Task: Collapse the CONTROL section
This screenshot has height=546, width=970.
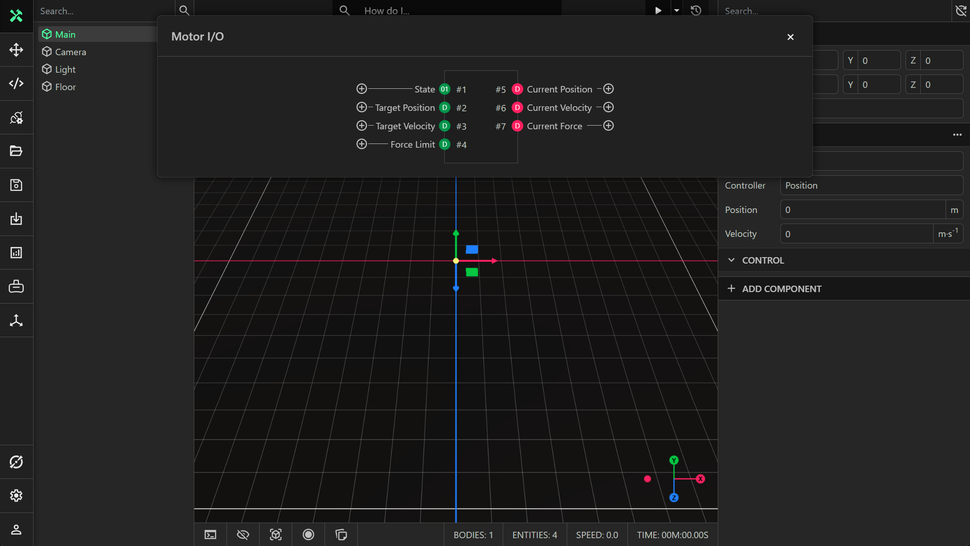Action: pyautogui.click(x=732, y=260)
